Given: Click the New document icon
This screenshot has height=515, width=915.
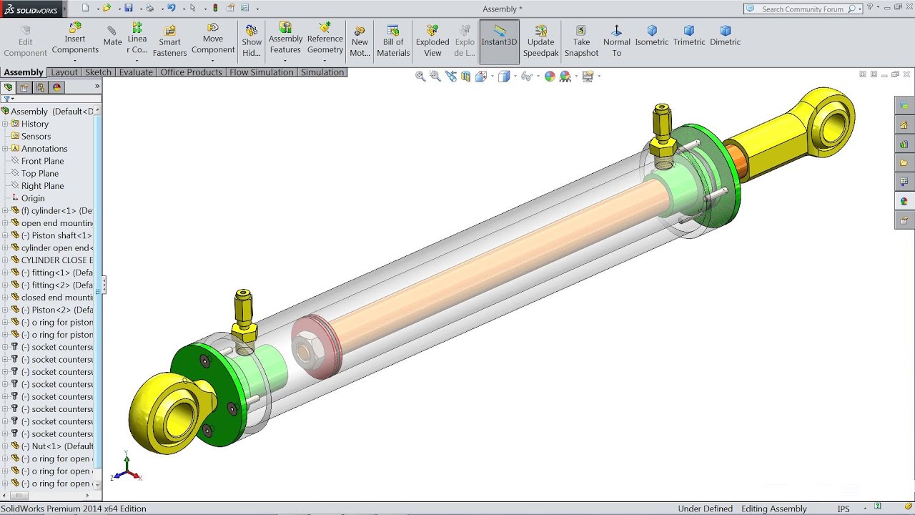Looking at the screenshot, I should (x=85, y=8).
